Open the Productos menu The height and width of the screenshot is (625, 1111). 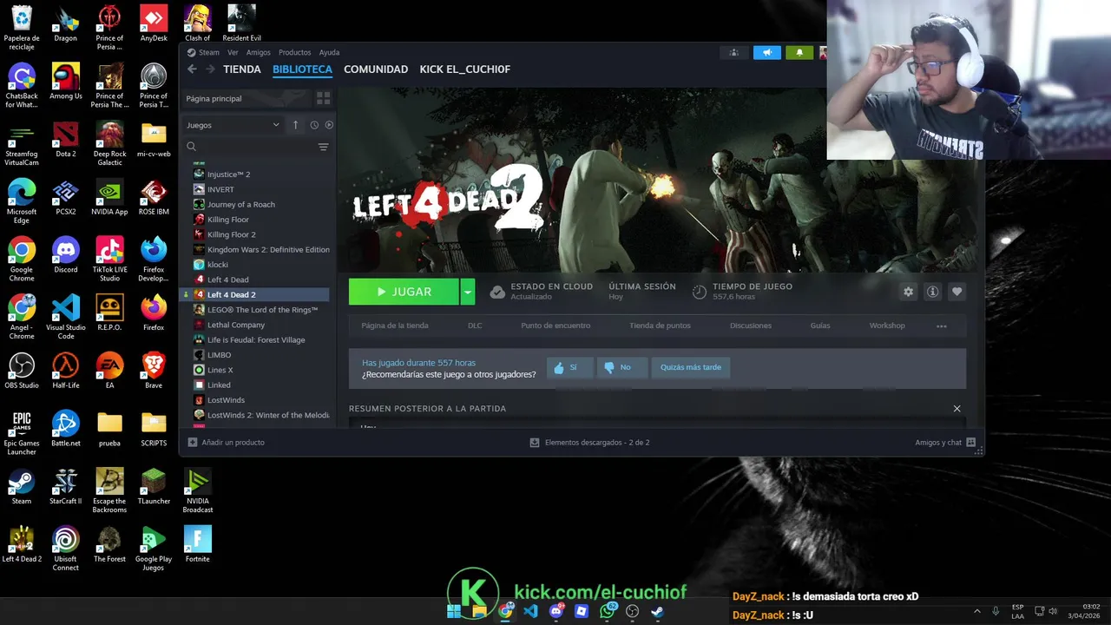[x=295, y=52]
